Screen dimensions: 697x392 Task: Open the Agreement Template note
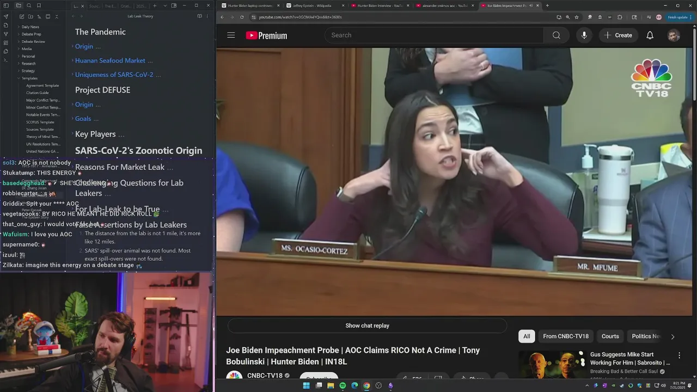(42, 85)
